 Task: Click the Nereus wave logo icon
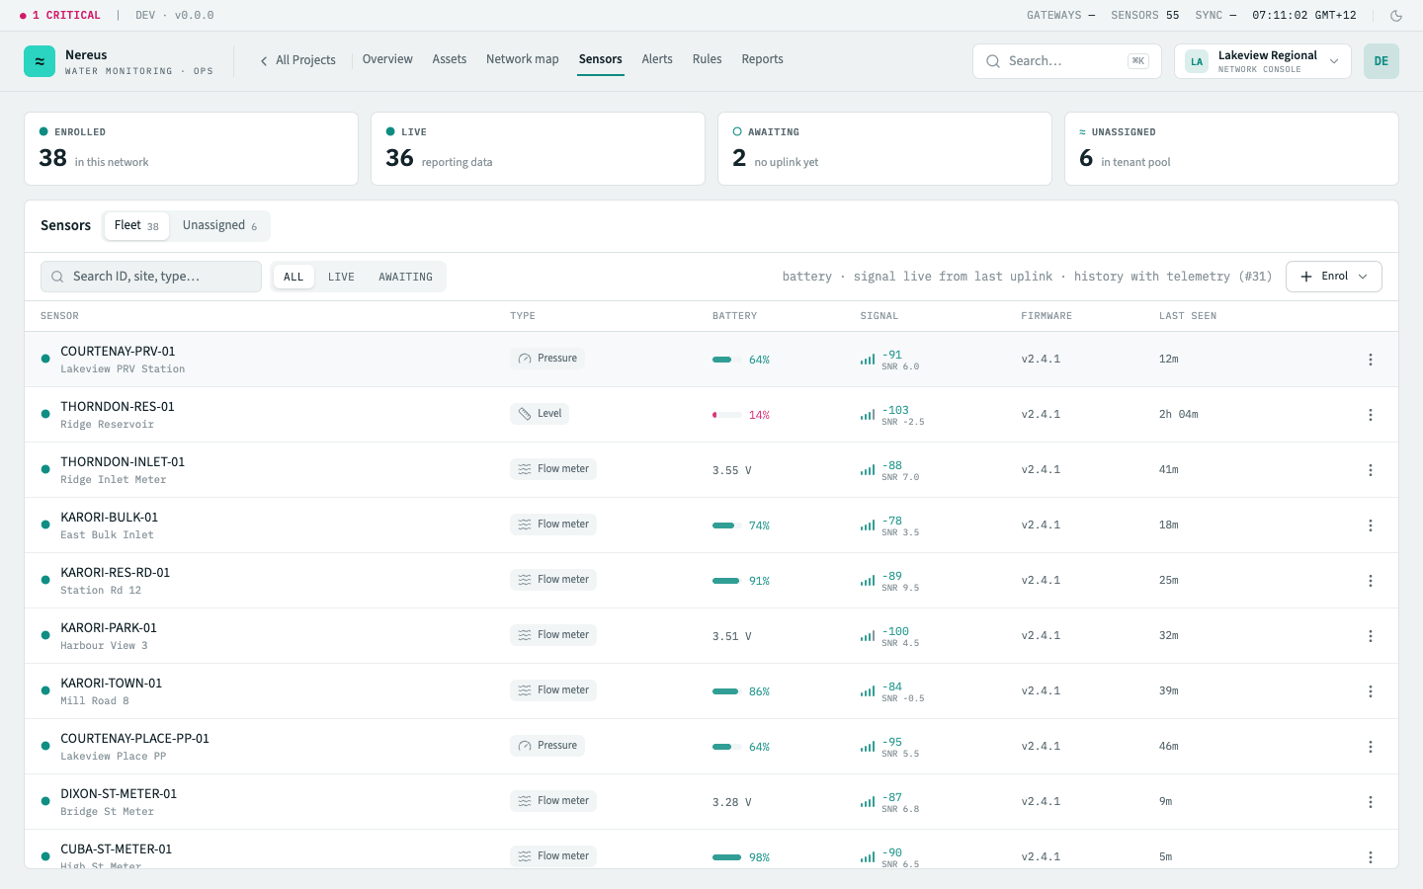(x=40, y=61)
